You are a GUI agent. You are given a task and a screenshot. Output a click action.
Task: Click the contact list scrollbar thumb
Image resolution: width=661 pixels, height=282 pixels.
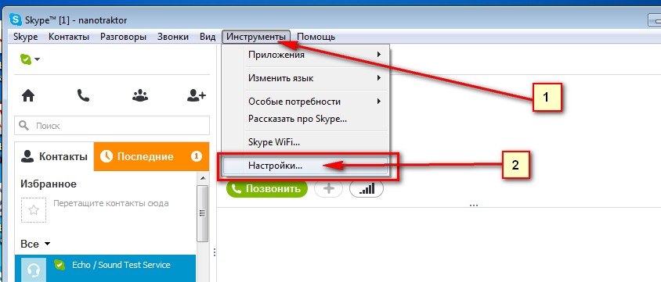click(203, 212)
